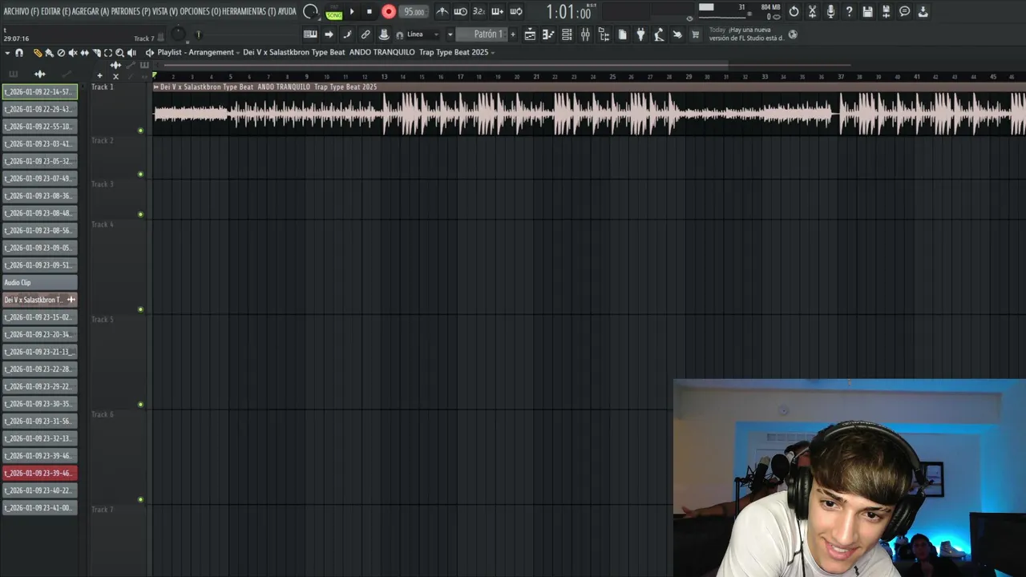Open the Piano roll view icon

(548, 34)
